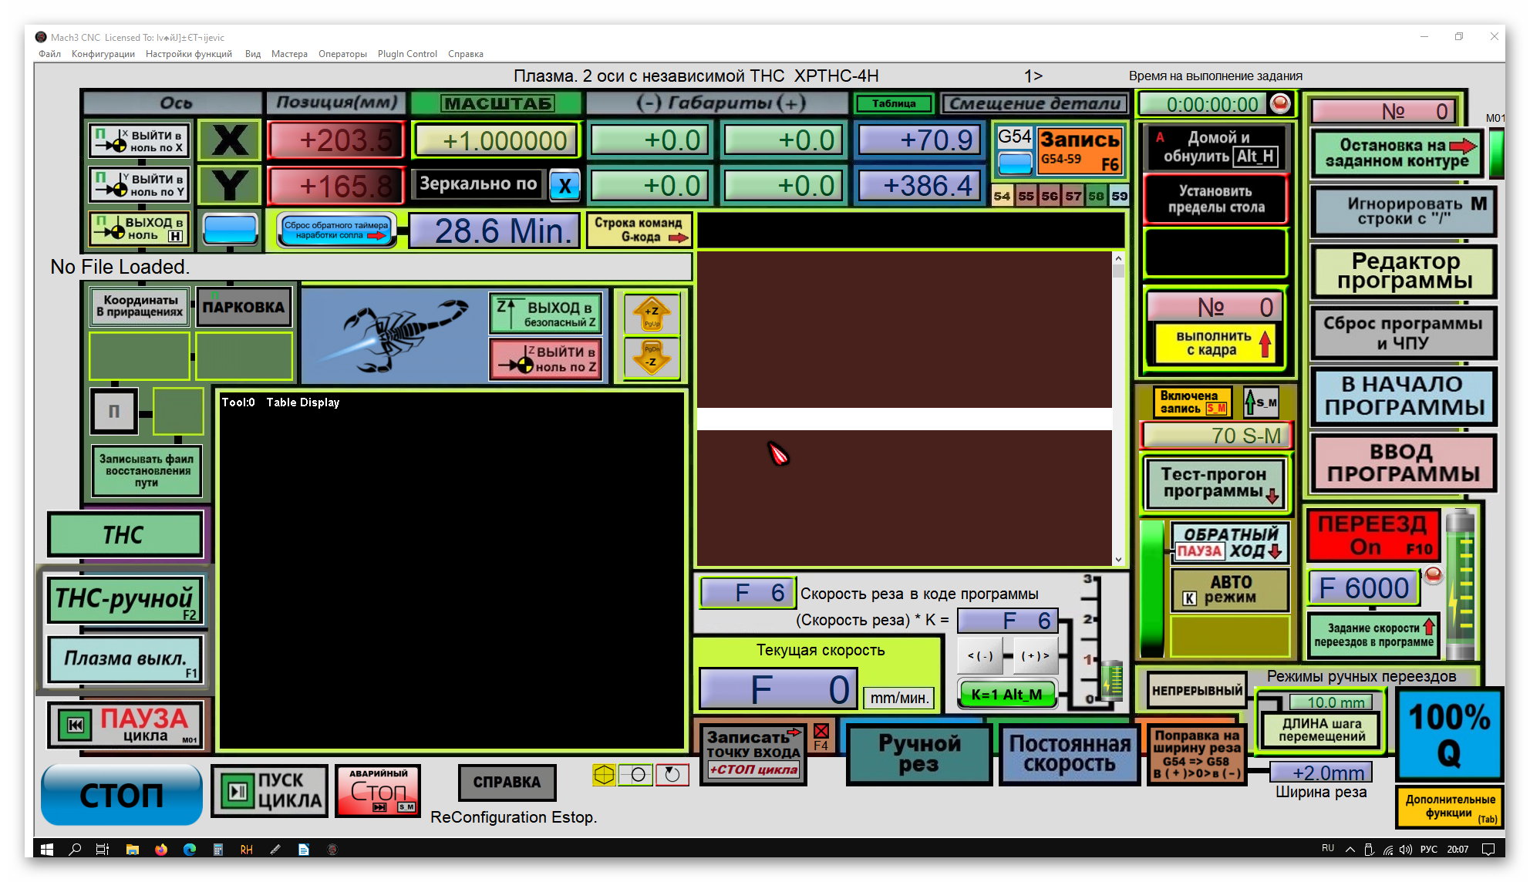Click the red X icon above F4
This screenshot has height=882, width=1530.
pos(821,731)
